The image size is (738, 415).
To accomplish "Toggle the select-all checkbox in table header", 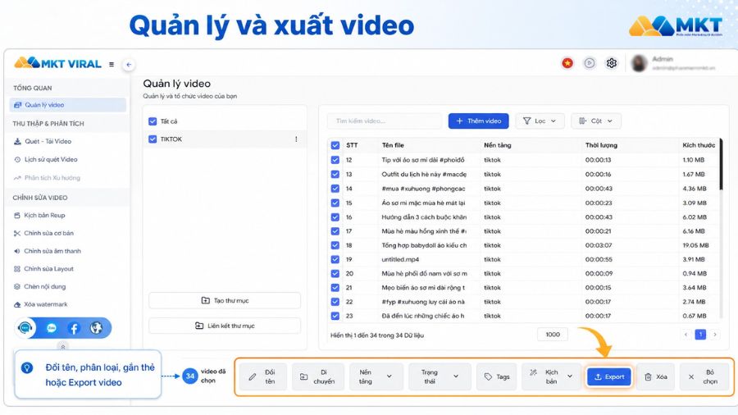I will tap(335, 145).
